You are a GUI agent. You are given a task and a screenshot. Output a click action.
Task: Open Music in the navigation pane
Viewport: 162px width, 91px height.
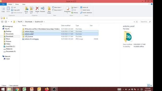click(8, 39)
